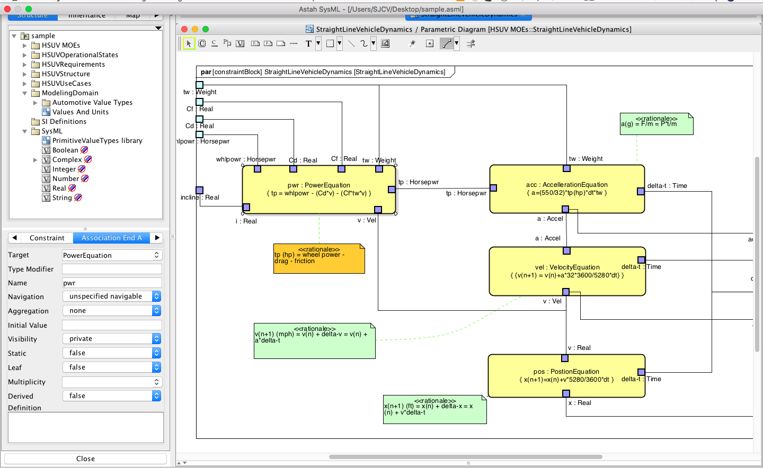Click the align elements toolbar icon
Screen dimensions: 763x468
coord(471,43)
